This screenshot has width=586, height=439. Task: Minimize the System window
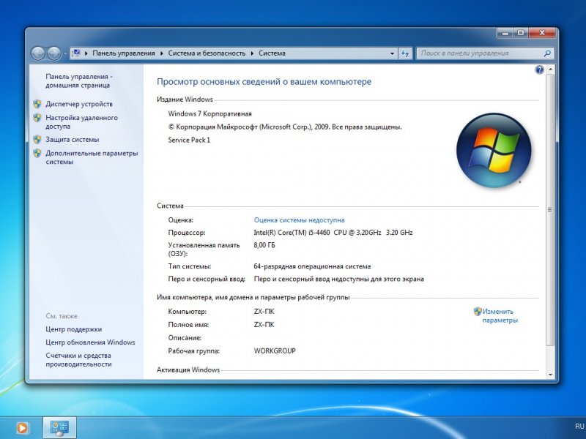pos(505,33)
